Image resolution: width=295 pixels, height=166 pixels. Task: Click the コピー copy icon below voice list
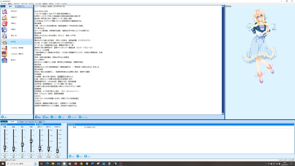pos(3,117)
